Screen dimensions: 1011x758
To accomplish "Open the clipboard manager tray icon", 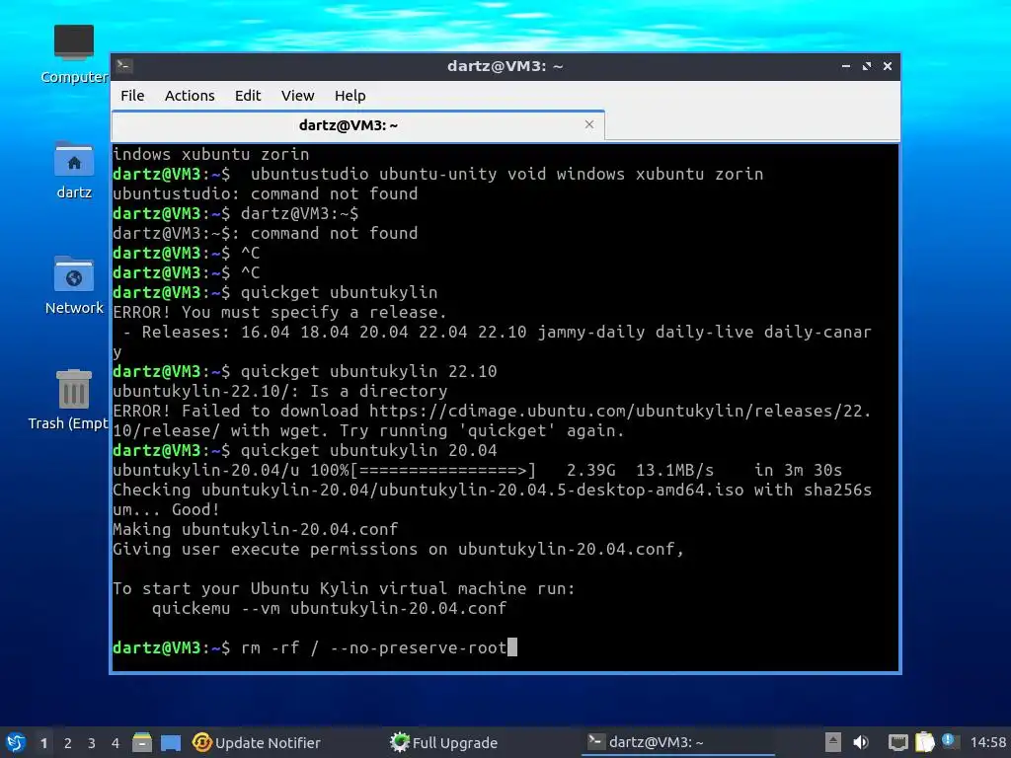I will pos(924,742).
